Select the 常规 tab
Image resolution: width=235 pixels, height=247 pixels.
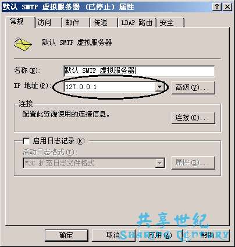pos(20,22)
